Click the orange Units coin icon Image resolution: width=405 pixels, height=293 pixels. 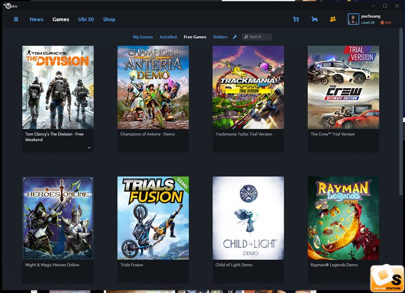tap(382, 23)
